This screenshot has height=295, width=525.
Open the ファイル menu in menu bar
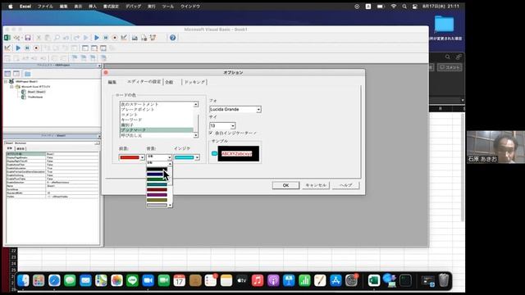coord(45,7)
